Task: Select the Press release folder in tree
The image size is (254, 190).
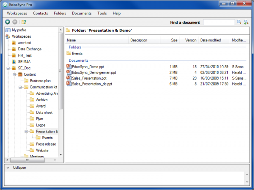Action: [46, 144]
